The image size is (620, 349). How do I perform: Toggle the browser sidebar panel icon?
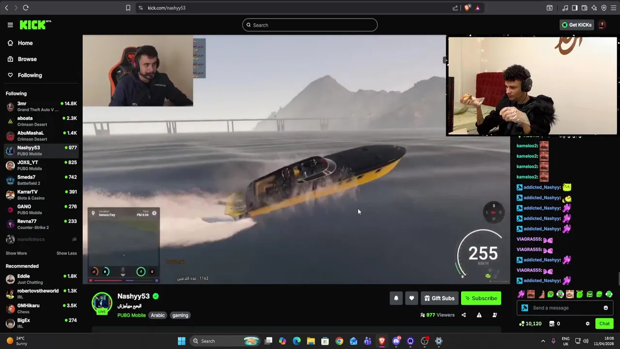[x=574, y=8]
